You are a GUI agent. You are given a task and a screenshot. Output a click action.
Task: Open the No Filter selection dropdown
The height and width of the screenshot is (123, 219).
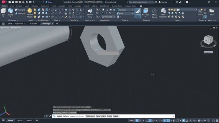click(x=145, y=13)
